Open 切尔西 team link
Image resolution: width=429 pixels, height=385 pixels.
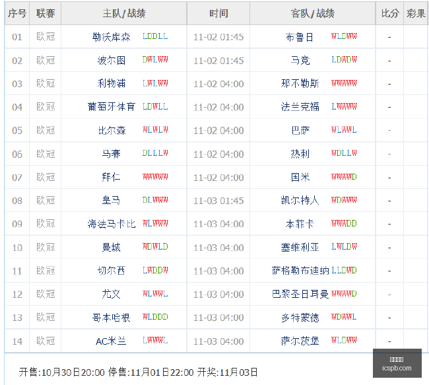click(x=112, y=271)
